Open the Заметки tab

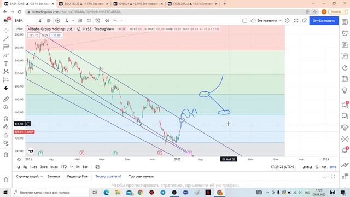point(54,176)
